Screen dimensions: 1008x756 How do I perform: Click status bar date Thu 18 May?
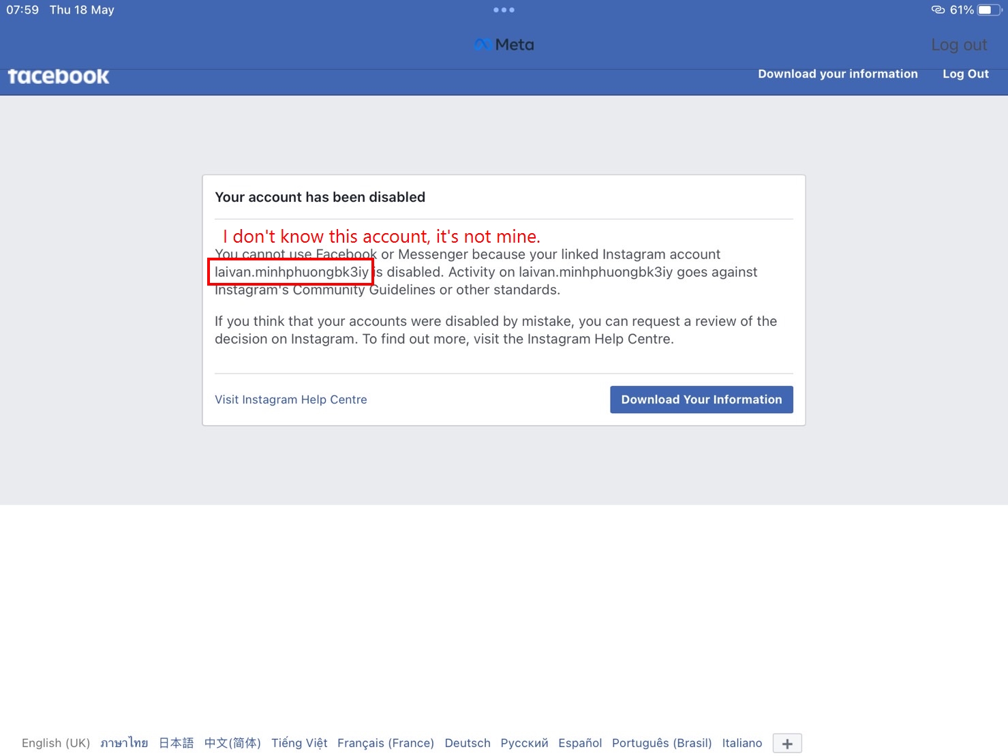coord(82,10)
